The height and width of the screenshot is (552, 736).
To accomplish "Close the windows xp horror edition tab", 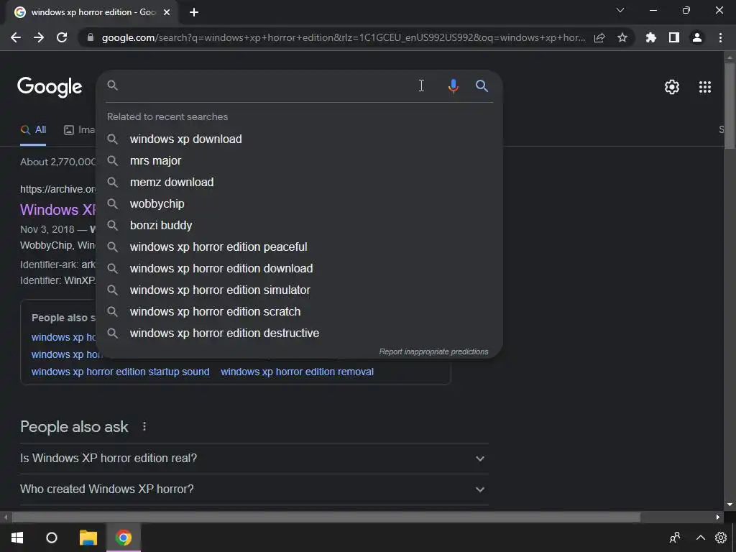I will [167, 12].
